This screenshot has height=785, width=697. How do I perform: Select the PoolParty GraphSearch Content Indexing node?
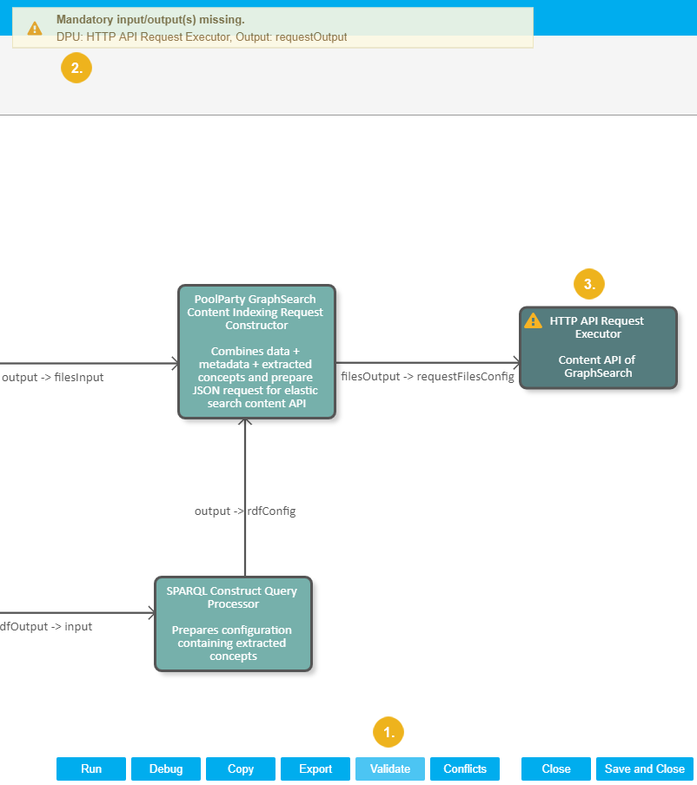pyautogui.click(x=256, y=352)
